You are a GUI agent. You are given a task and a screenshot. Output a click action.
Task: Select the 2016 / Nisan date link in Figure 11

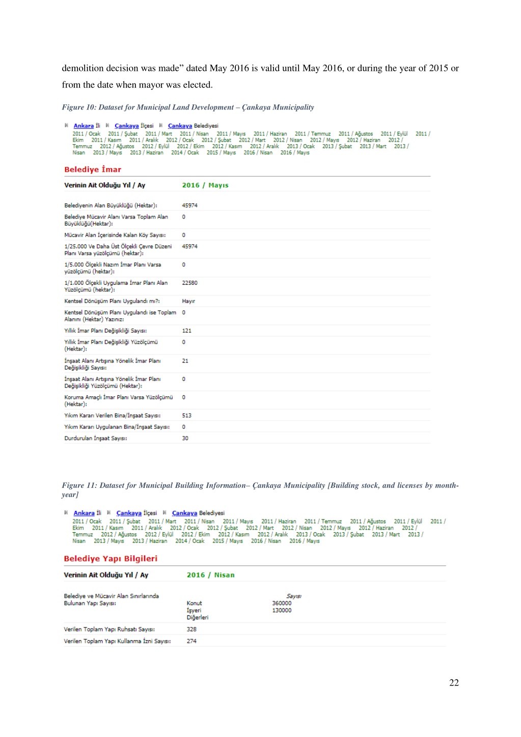(x=266, y=541)
